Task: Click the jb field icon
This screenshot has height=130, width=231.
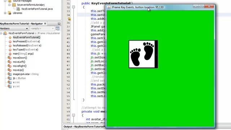Action: pos(10,78)
